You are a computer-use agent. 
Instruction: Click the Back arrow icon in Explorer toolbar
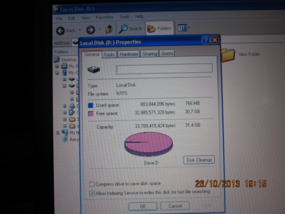(60, 30)
